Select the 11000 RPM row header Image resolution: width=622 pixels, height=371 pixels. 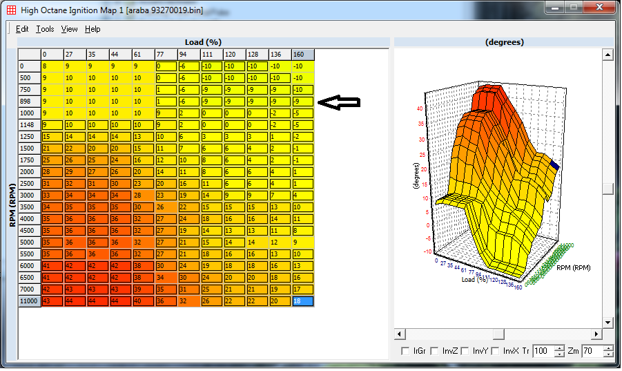tap(30, 301)
